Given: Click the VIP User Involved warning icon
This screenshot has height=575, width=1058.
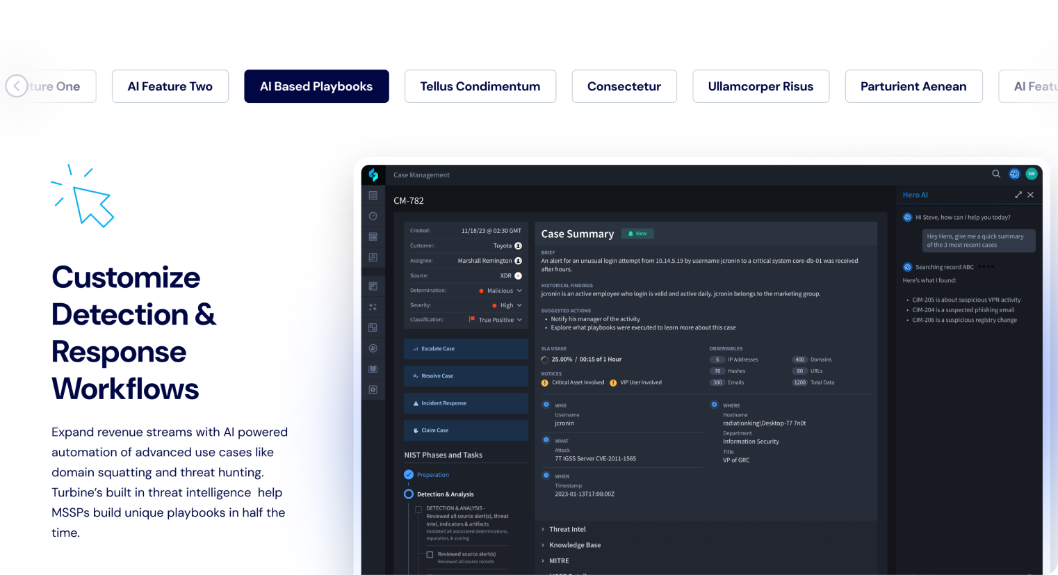Looking at the screenshot, I should click(x=613, y=382).
